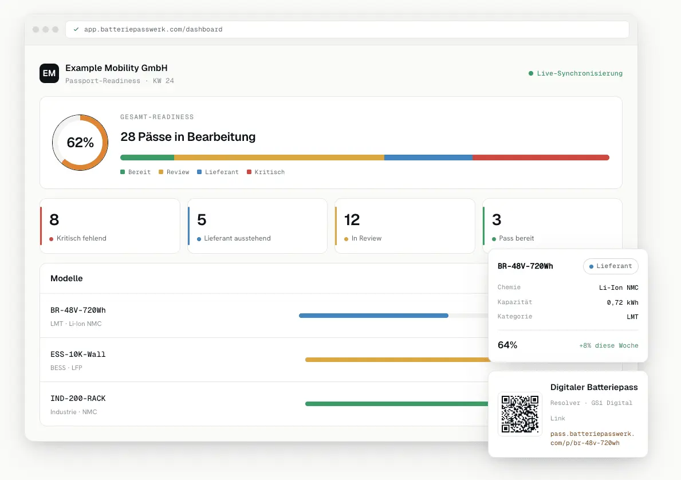Open the 3 Pass bereit card

click(553, 224)
